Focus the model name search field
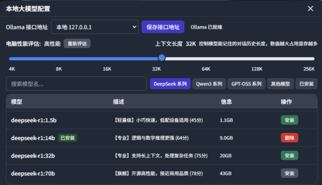 76,84
